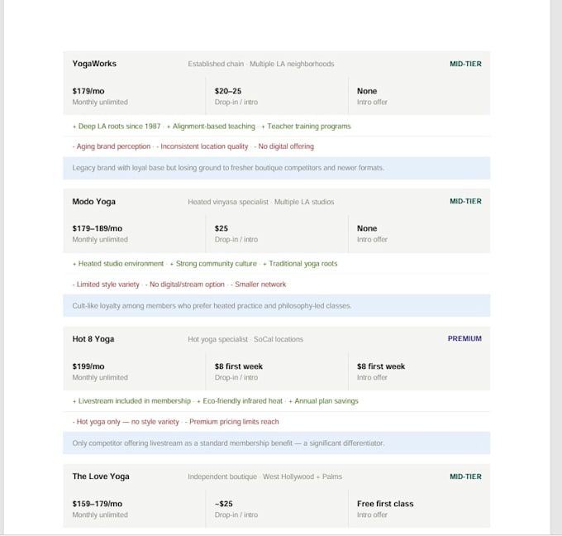Click the MID-TIER badge on The Love Yoga card

tap(465, 476)
